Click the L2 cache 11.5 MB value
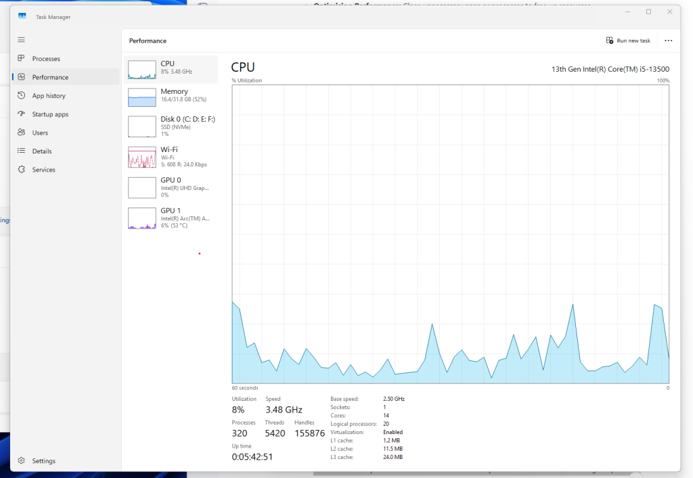The height and width of the screenshot is (478, 693). coord(393,449)
